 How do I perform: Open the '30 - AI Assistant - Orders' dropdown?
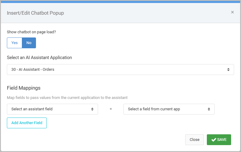[120, 70]
